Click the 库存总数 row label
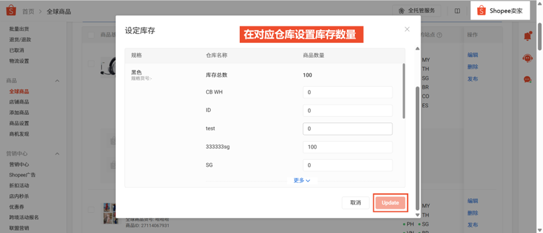Image resolution: width=543 pixels, height=233 pixels. [x=217, y=75]
